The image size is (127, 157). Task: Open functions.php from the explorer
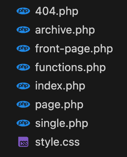71,68
